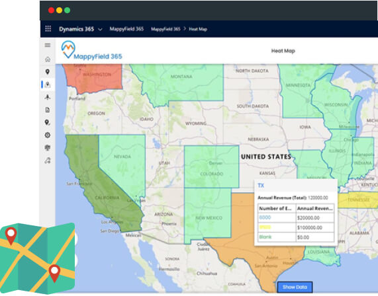The width and height of the screenshot is (378, 296).
Task: Click the green window maximize dot
Action: (x=68, y=10)
